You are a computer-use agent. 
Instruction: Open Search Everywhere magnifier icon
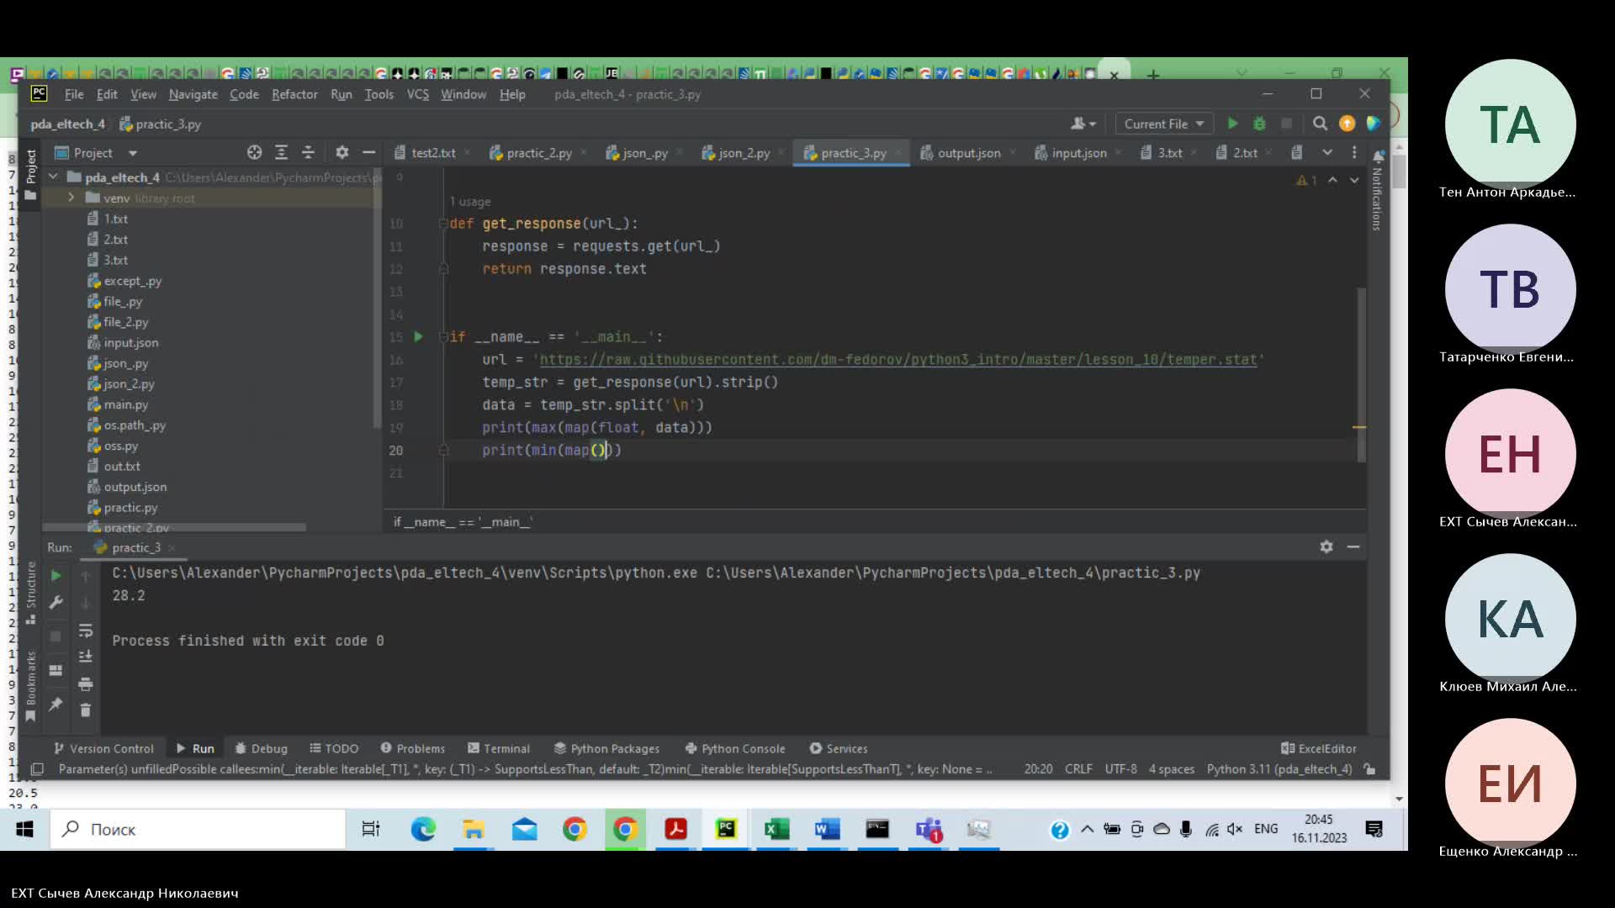1320,124
